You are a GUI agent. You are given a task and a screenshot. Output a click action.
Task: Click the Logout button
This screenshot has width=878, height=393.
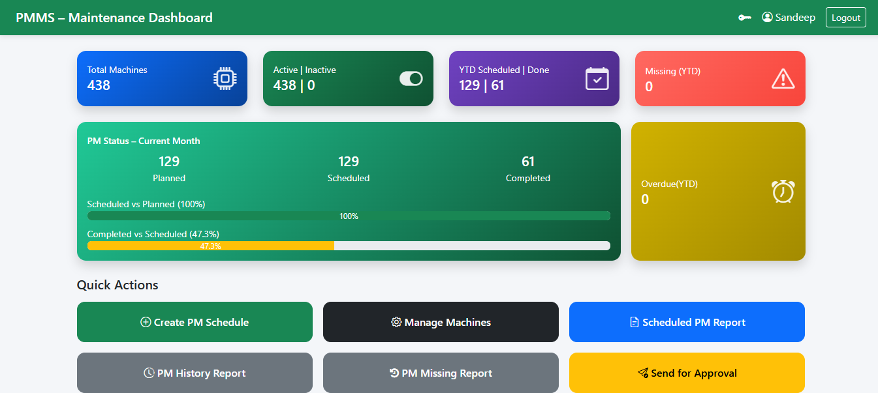click(846, 17)
